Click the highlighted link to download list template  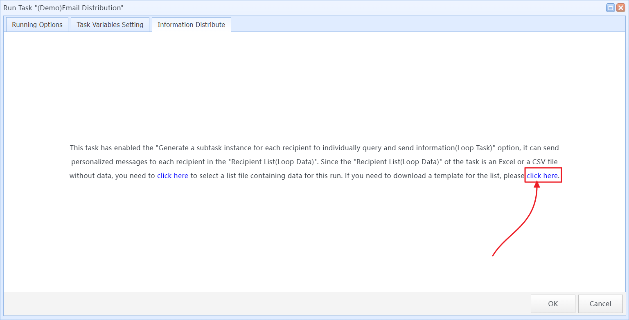(x=542, y=176)
